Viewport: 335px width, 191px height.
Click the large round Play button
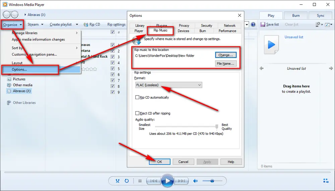pos(167,181)
